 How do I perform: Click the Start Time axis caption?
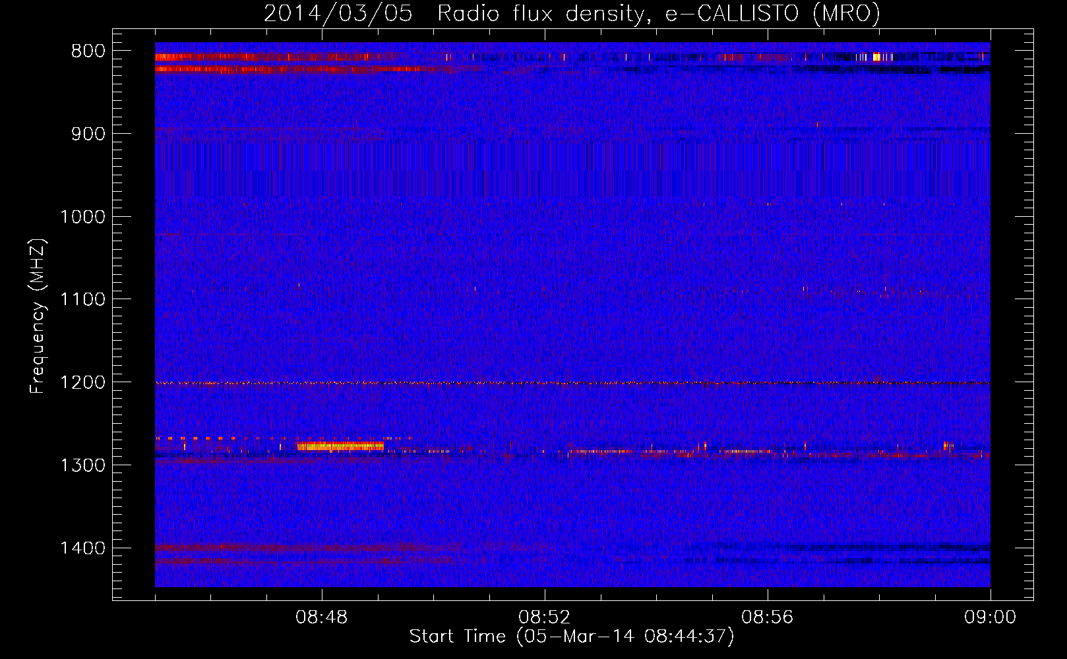572,637
